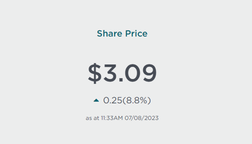Click the (8.8%) percentage change
The height and width of the screenshot is (144, 252).
pos(136,100)
